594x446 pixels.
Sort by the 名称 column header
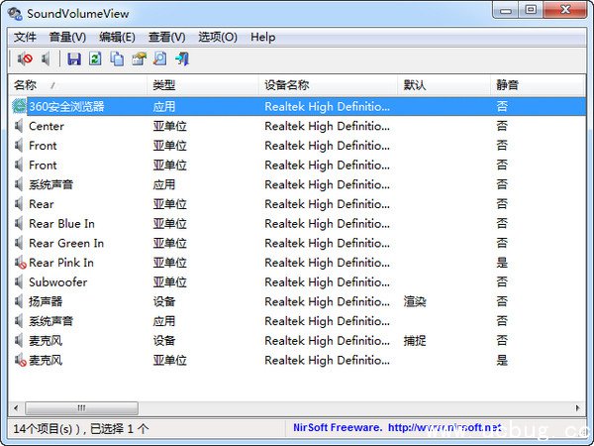(59, 85)
